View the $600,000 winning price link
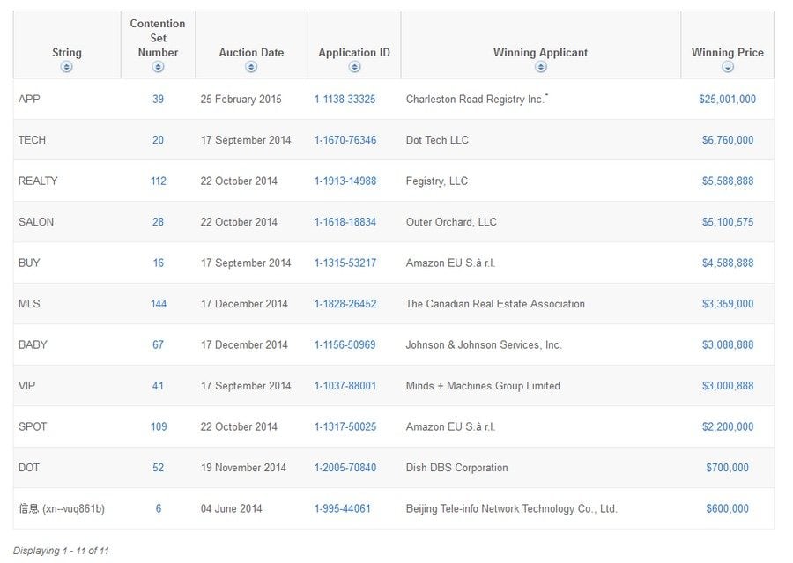The width and height of the screenshot is (793, 563). point(727,509)
